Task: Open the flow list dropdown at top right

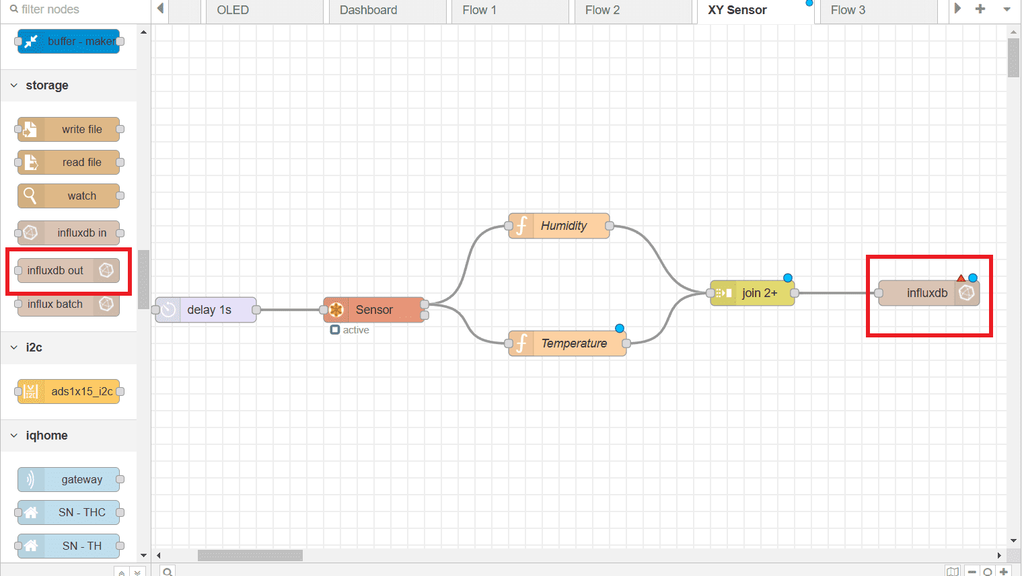Action: tap(1007, 10)
